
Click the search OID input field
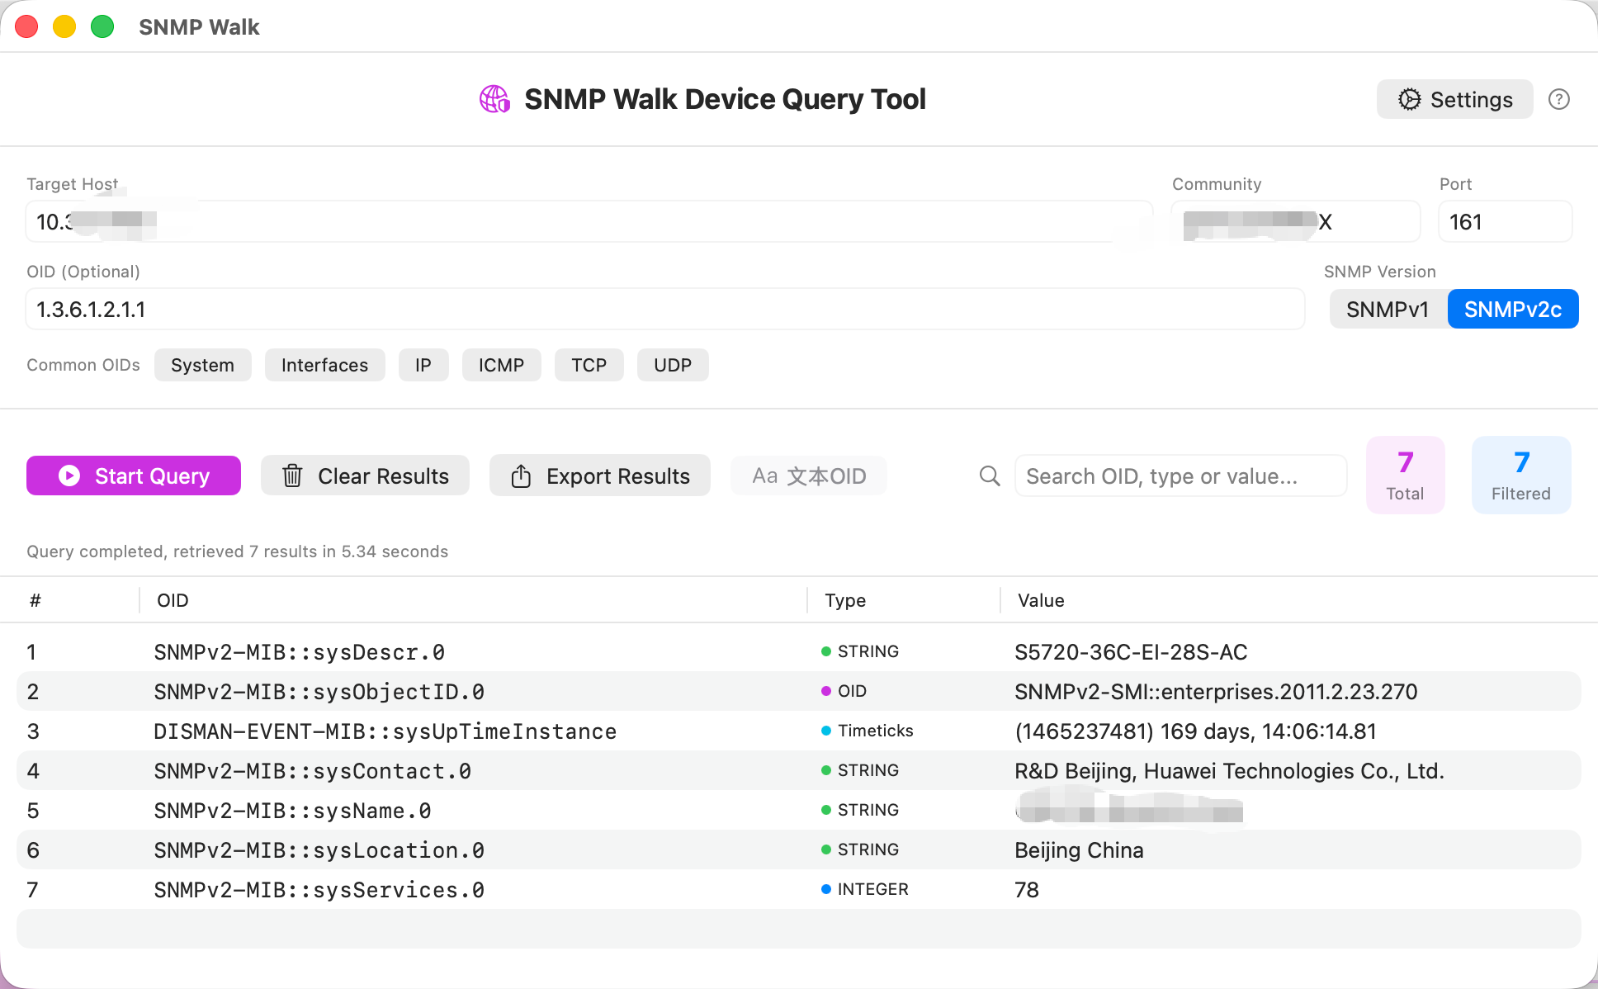pyautogui.click(x=1180, y=476)
